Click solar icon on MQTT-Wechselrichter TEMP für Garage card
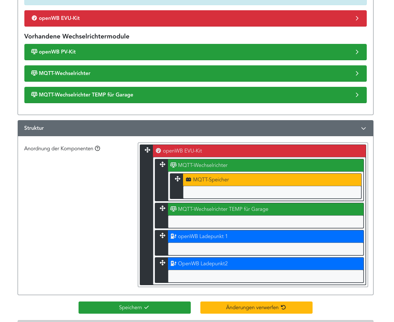 coord(34,95)
